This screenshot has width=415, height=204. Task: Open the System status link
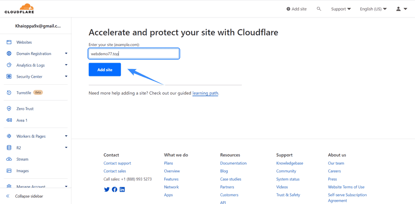pyautogui.click(x=288, y=179)
